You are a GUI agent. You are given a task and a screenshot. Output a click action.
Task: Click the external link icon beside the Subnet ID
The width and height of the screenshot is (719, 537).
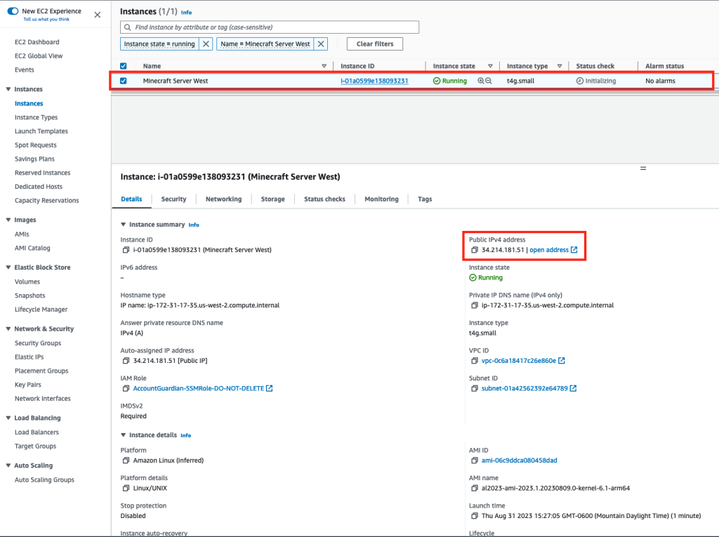572,389
